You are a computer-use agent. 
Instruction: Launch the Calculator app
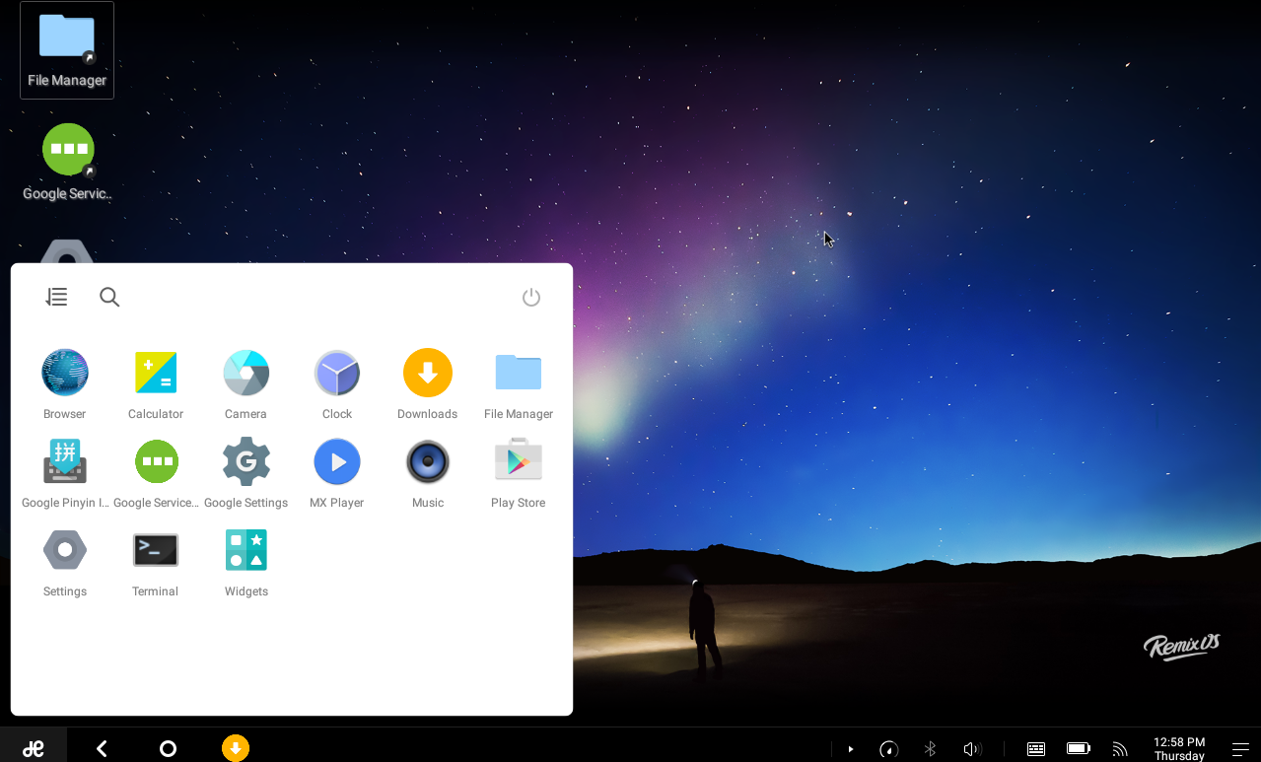[x=155, y=373]
